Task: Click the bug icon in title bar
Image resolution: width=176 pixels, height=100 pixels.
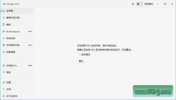Action: pyautogui.click(x=133, y=4)
